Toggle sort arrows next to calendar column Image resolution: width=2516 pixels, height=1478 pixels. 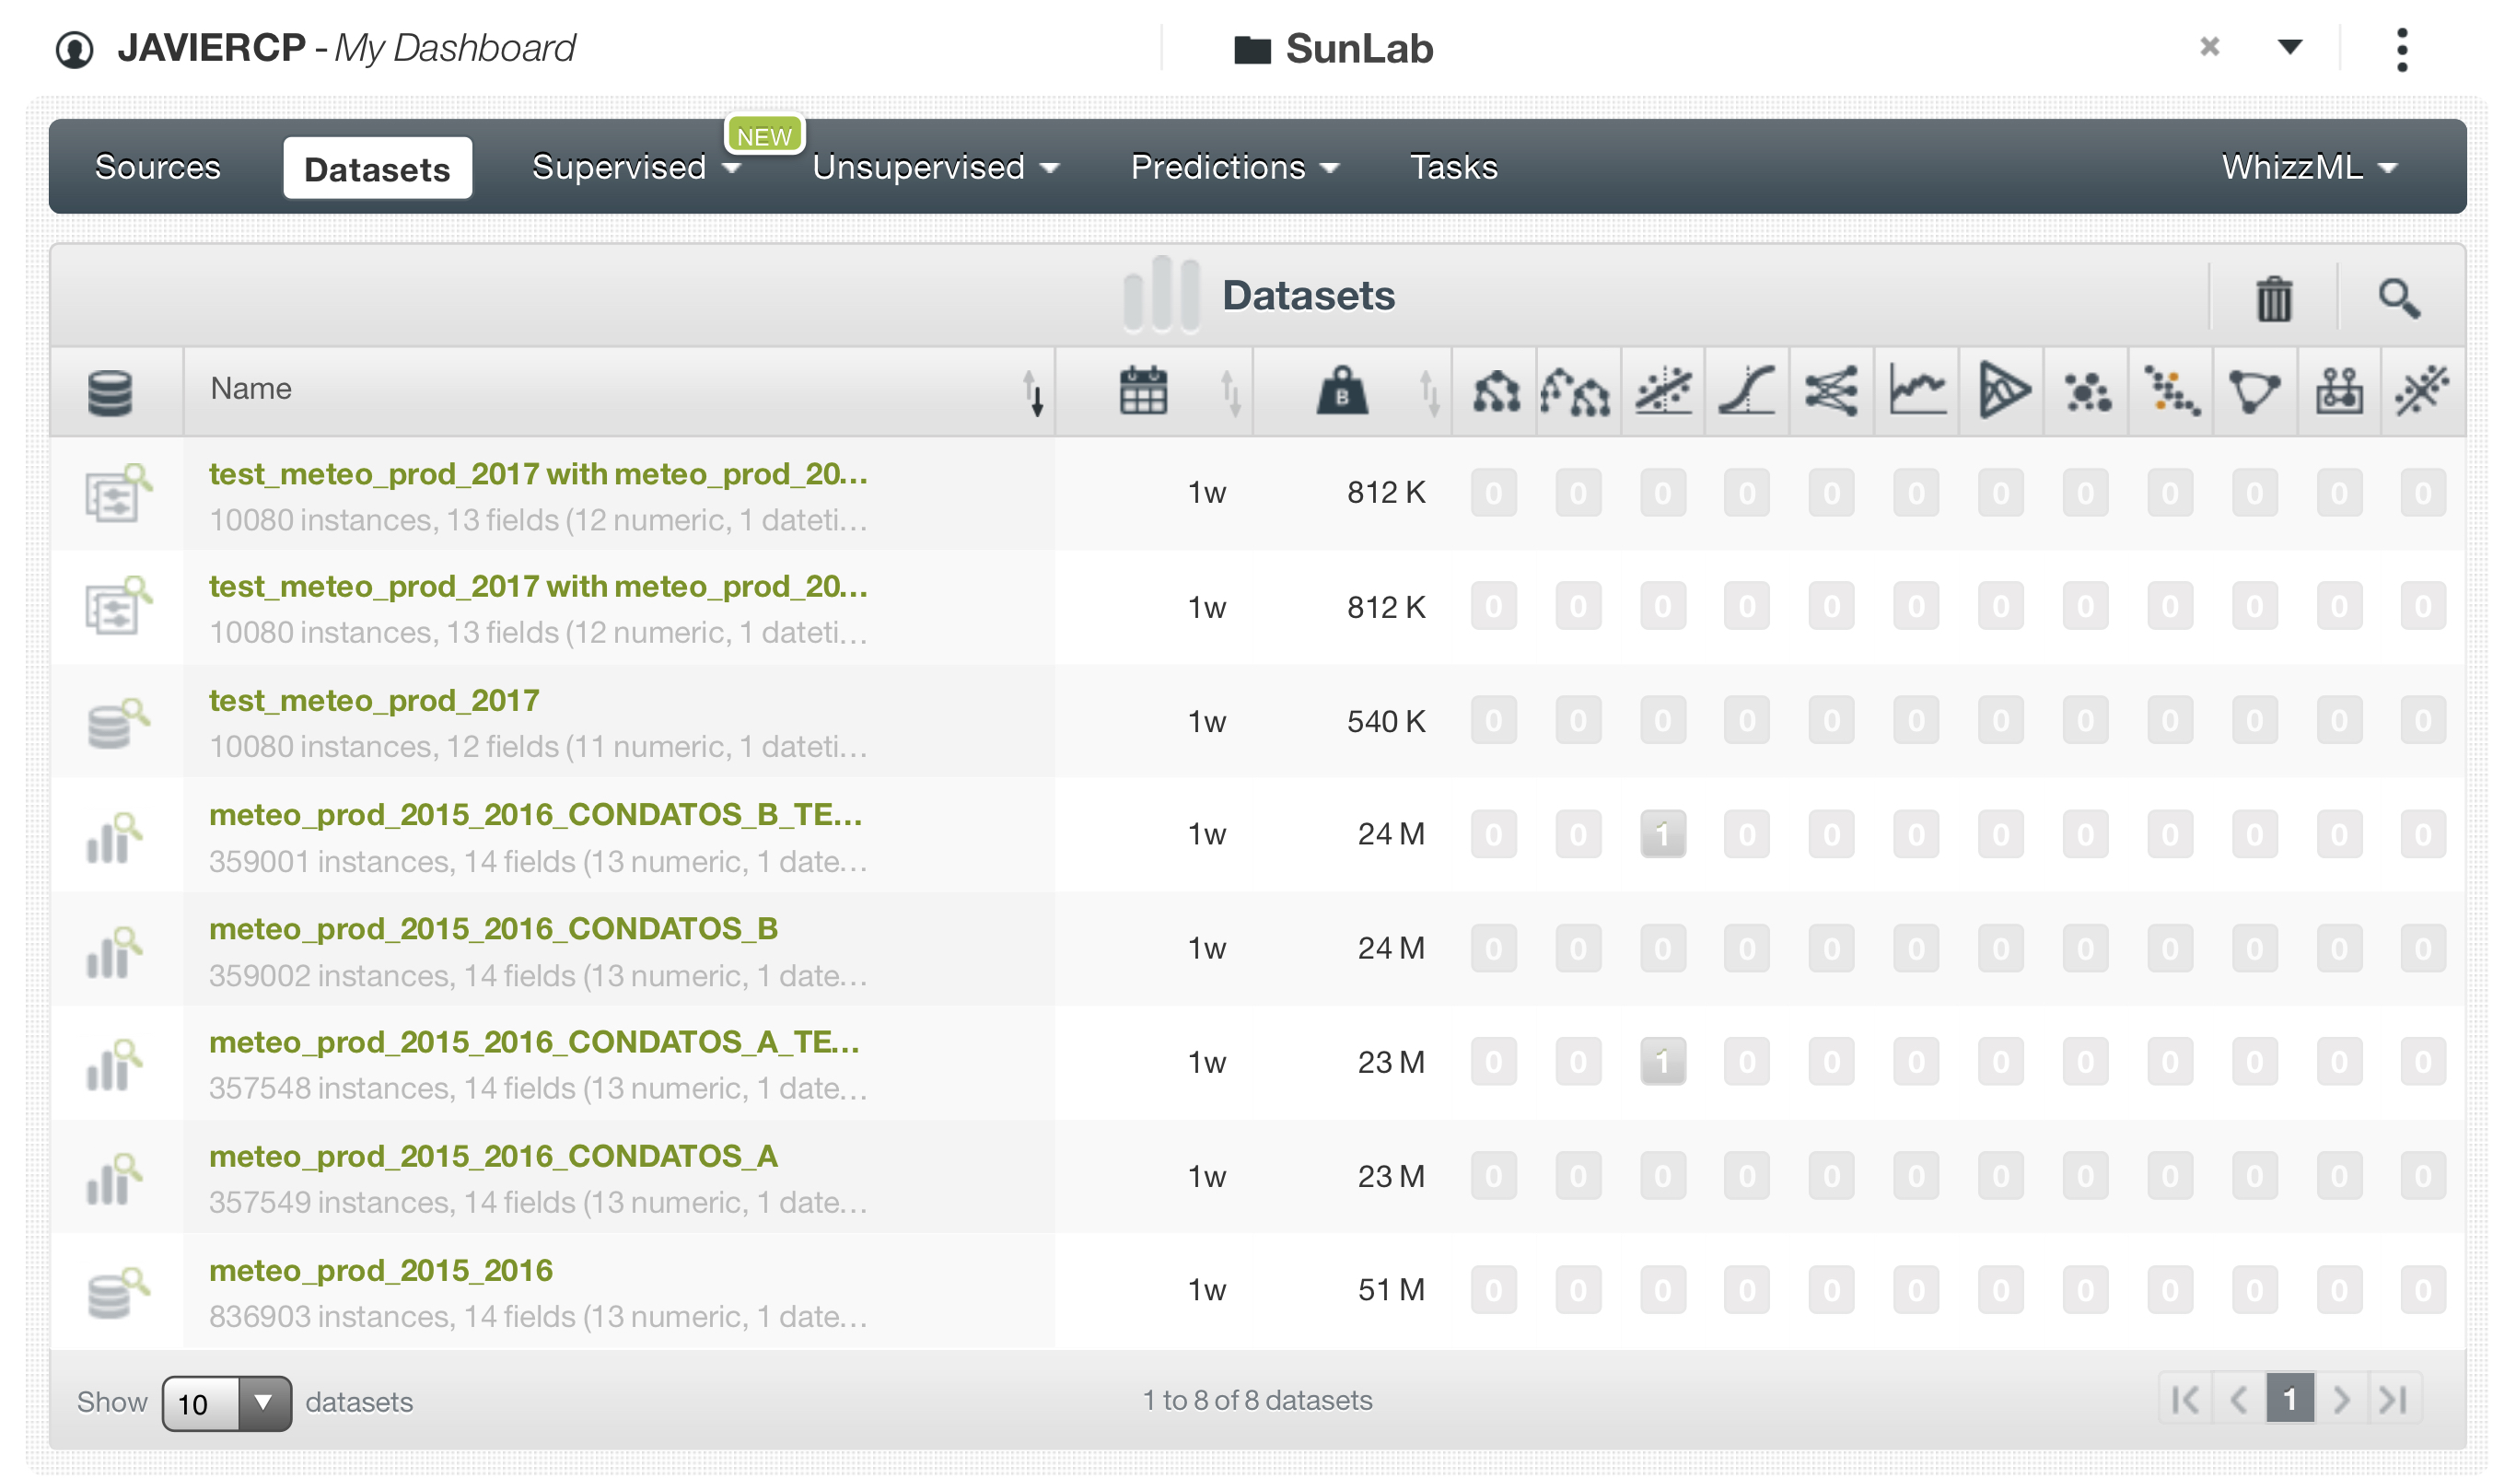[x=1231, y=392]
